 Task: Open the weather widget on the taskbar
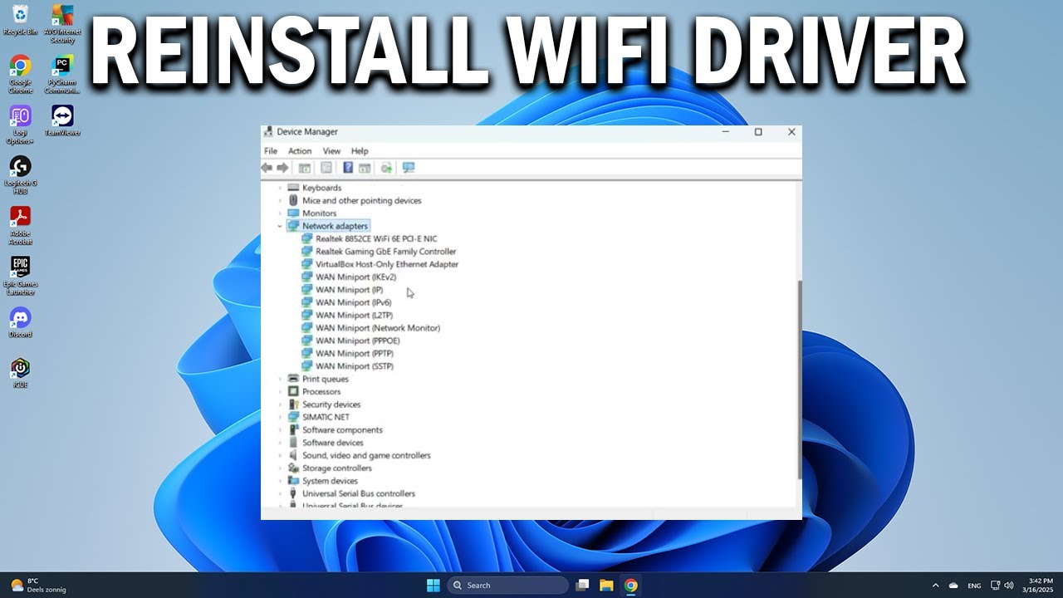point(38,586)
